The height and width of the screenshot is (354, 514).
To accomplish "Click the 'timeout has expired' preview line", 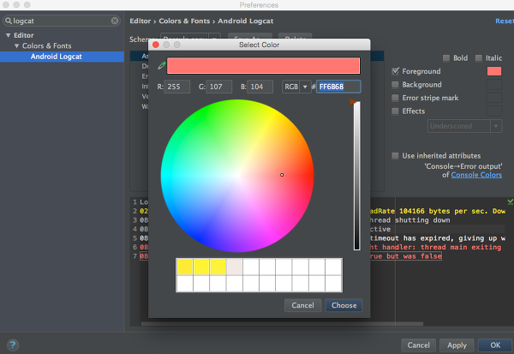I will [438, 238].
